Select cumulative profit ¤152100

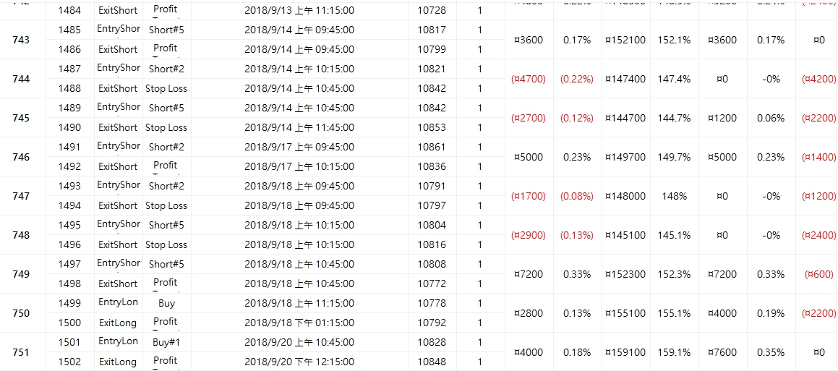pyautogui.click(x=625, y=40)
